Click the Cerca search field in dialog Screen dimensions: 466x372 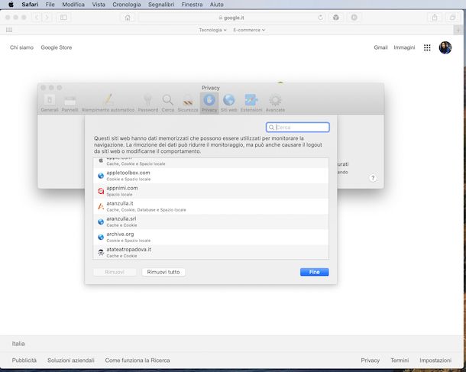pyautogui.click(x=298, y=127)
